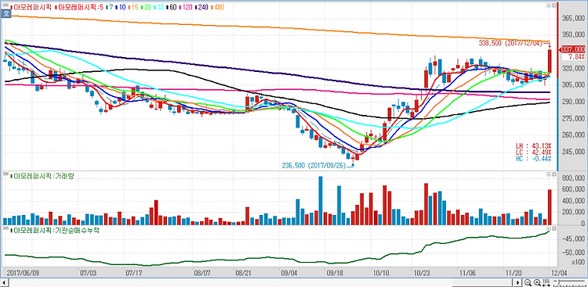Select the 아모레퍼시픽:5 moving average legend
This screenshot has width=588, height=287.
click(80, 7)
